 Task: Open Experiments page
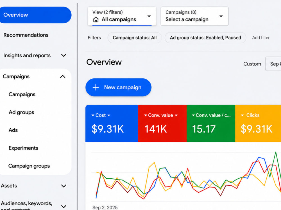(24, 148)
